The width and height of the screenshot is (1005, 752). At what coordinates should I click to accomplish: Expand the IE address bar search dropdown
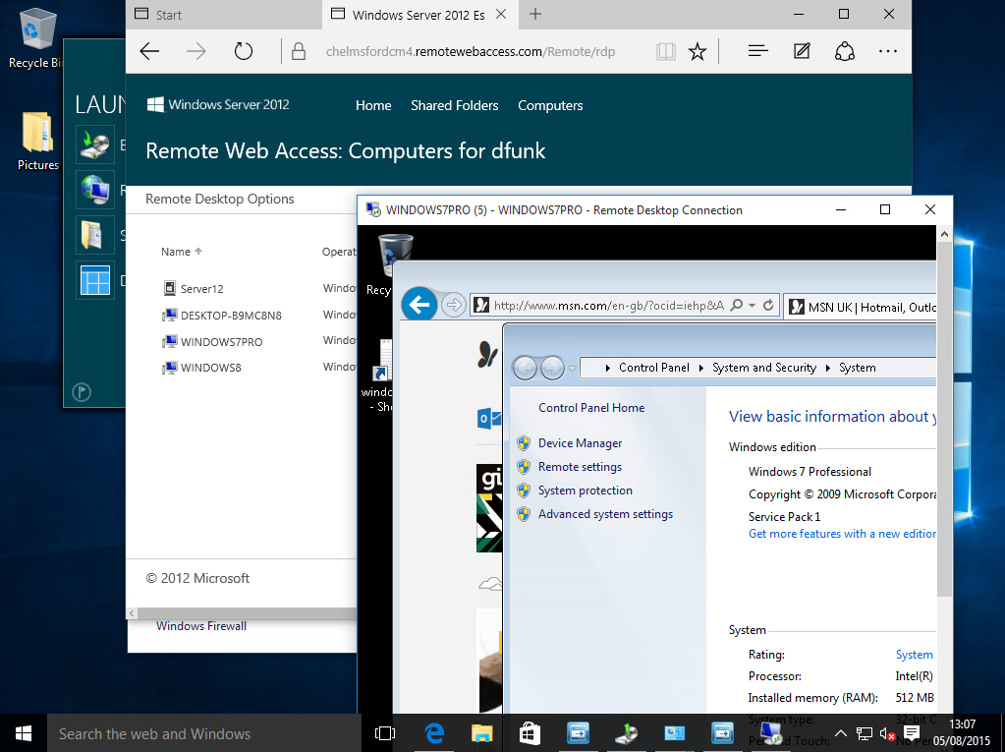point(752,306)
